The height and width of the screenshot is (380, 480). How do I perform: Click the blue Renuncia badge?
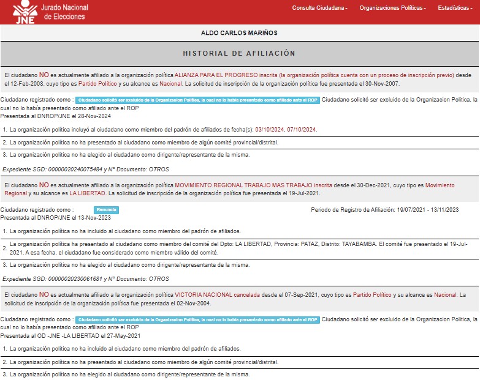(106, 210)
